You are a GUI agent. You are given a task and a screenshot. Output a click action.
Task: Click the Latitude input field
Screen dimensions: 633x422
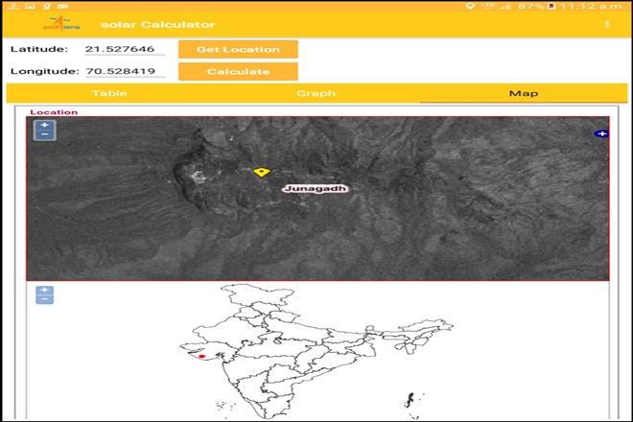124,49
